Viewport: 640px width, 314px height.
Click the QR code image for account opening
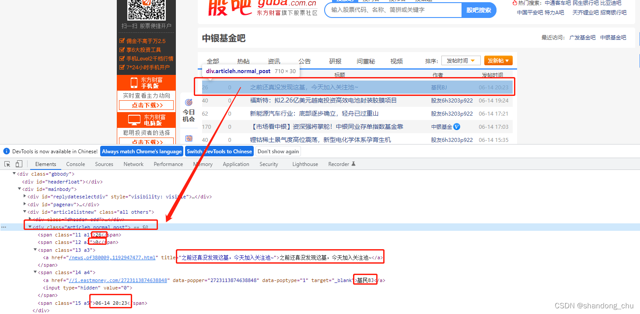tap(146, 9)
